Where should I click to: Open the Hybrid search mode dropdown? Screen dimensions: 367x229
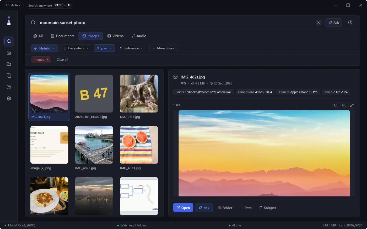pos(45,48)
